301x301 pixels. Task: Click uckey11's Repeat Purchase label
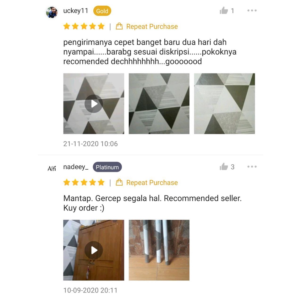point(152,26)
